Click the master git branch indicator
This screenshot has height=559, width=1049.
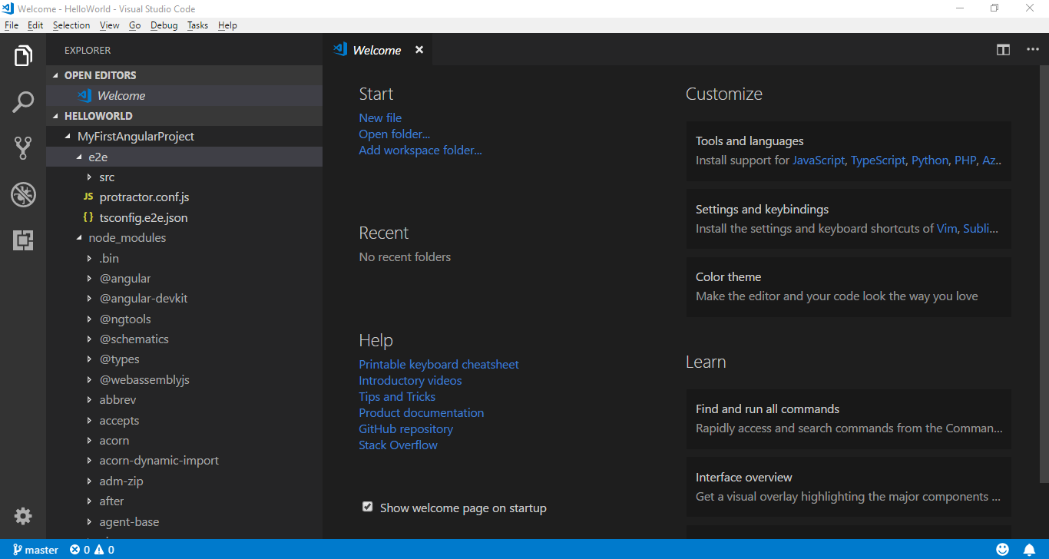click(x=35, y=550)
